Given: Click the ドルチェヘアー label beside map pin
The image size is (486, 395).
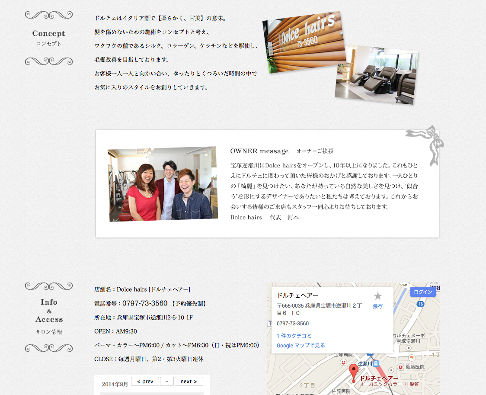Looking at the screenshot, I should pos(379,378).
